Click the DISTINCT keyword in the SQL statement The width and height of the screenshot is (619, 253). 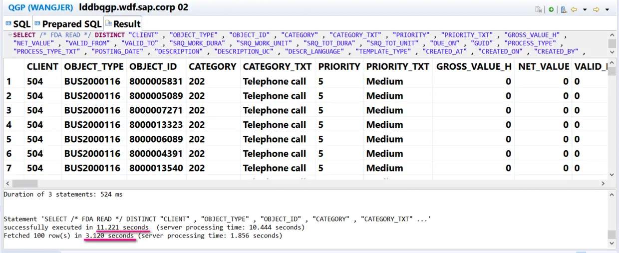(x=110, y=35)
